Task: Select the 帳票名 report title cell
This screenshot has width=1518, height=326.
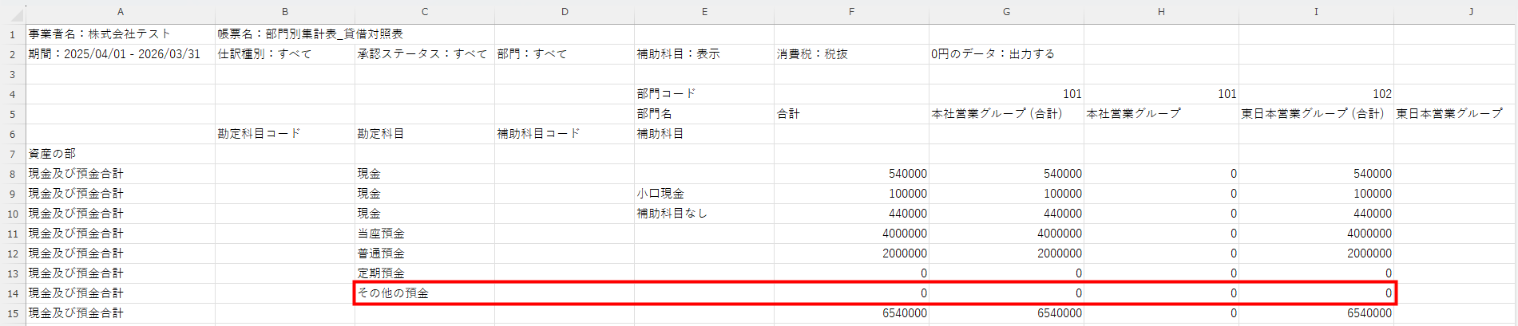Action: pos(311,34)
